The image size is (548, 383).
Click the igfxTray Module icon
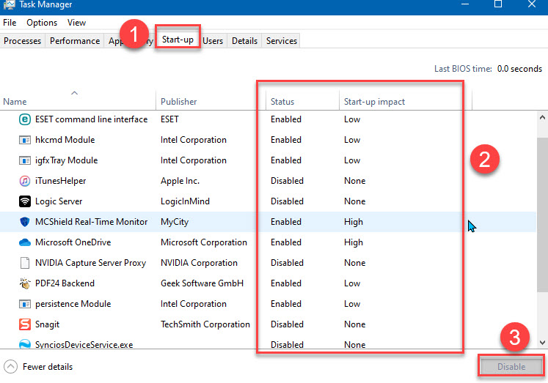pyautogui.click(x=24, y=160)
